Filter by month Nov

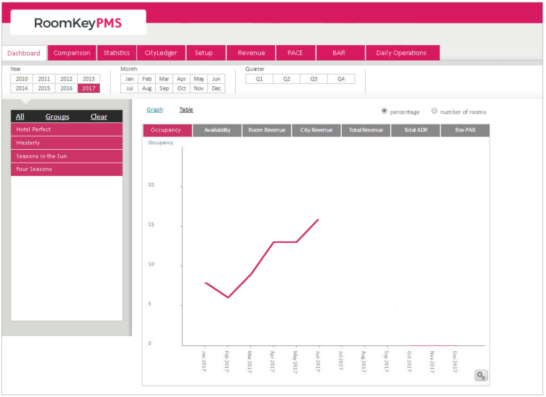click(x=199, y=88)
